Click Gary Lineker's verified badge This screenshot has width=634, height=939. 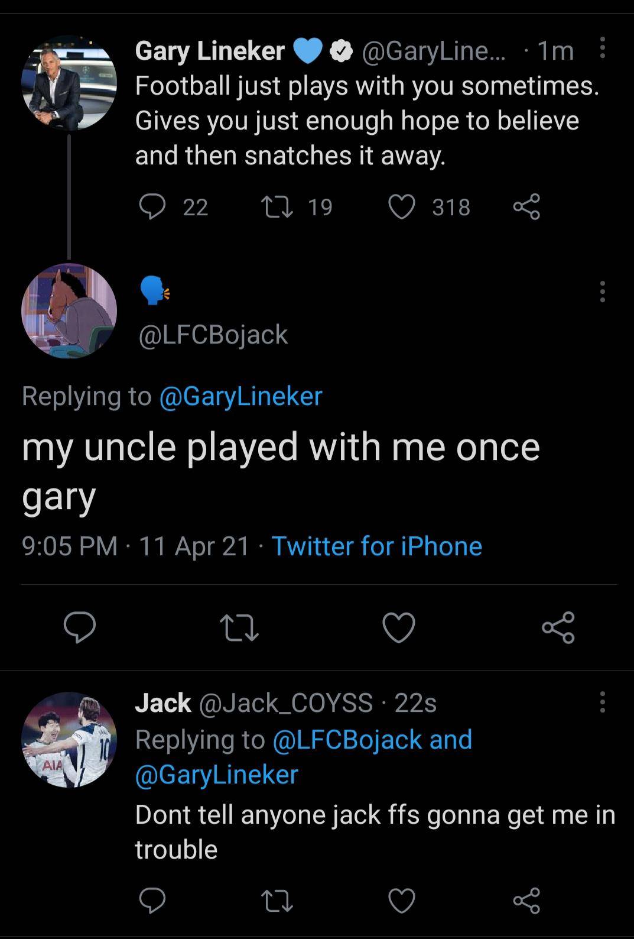click(x=340, y=50)
